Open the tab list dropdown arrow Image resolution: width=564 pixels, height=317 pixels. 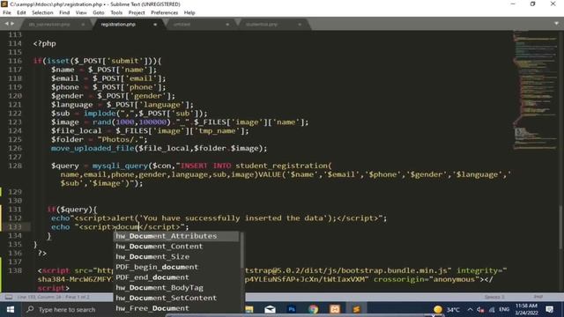click(x=556, y=24)
